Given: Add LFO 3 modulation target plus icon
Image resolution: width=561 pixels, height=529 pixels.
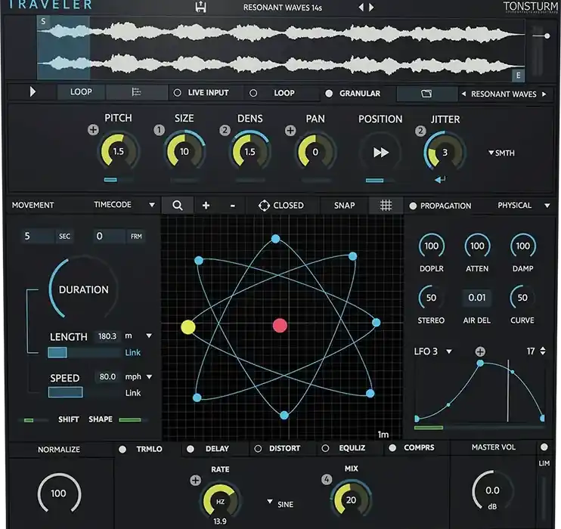Looking at the screenshot, I should click(x=480, y=351).
